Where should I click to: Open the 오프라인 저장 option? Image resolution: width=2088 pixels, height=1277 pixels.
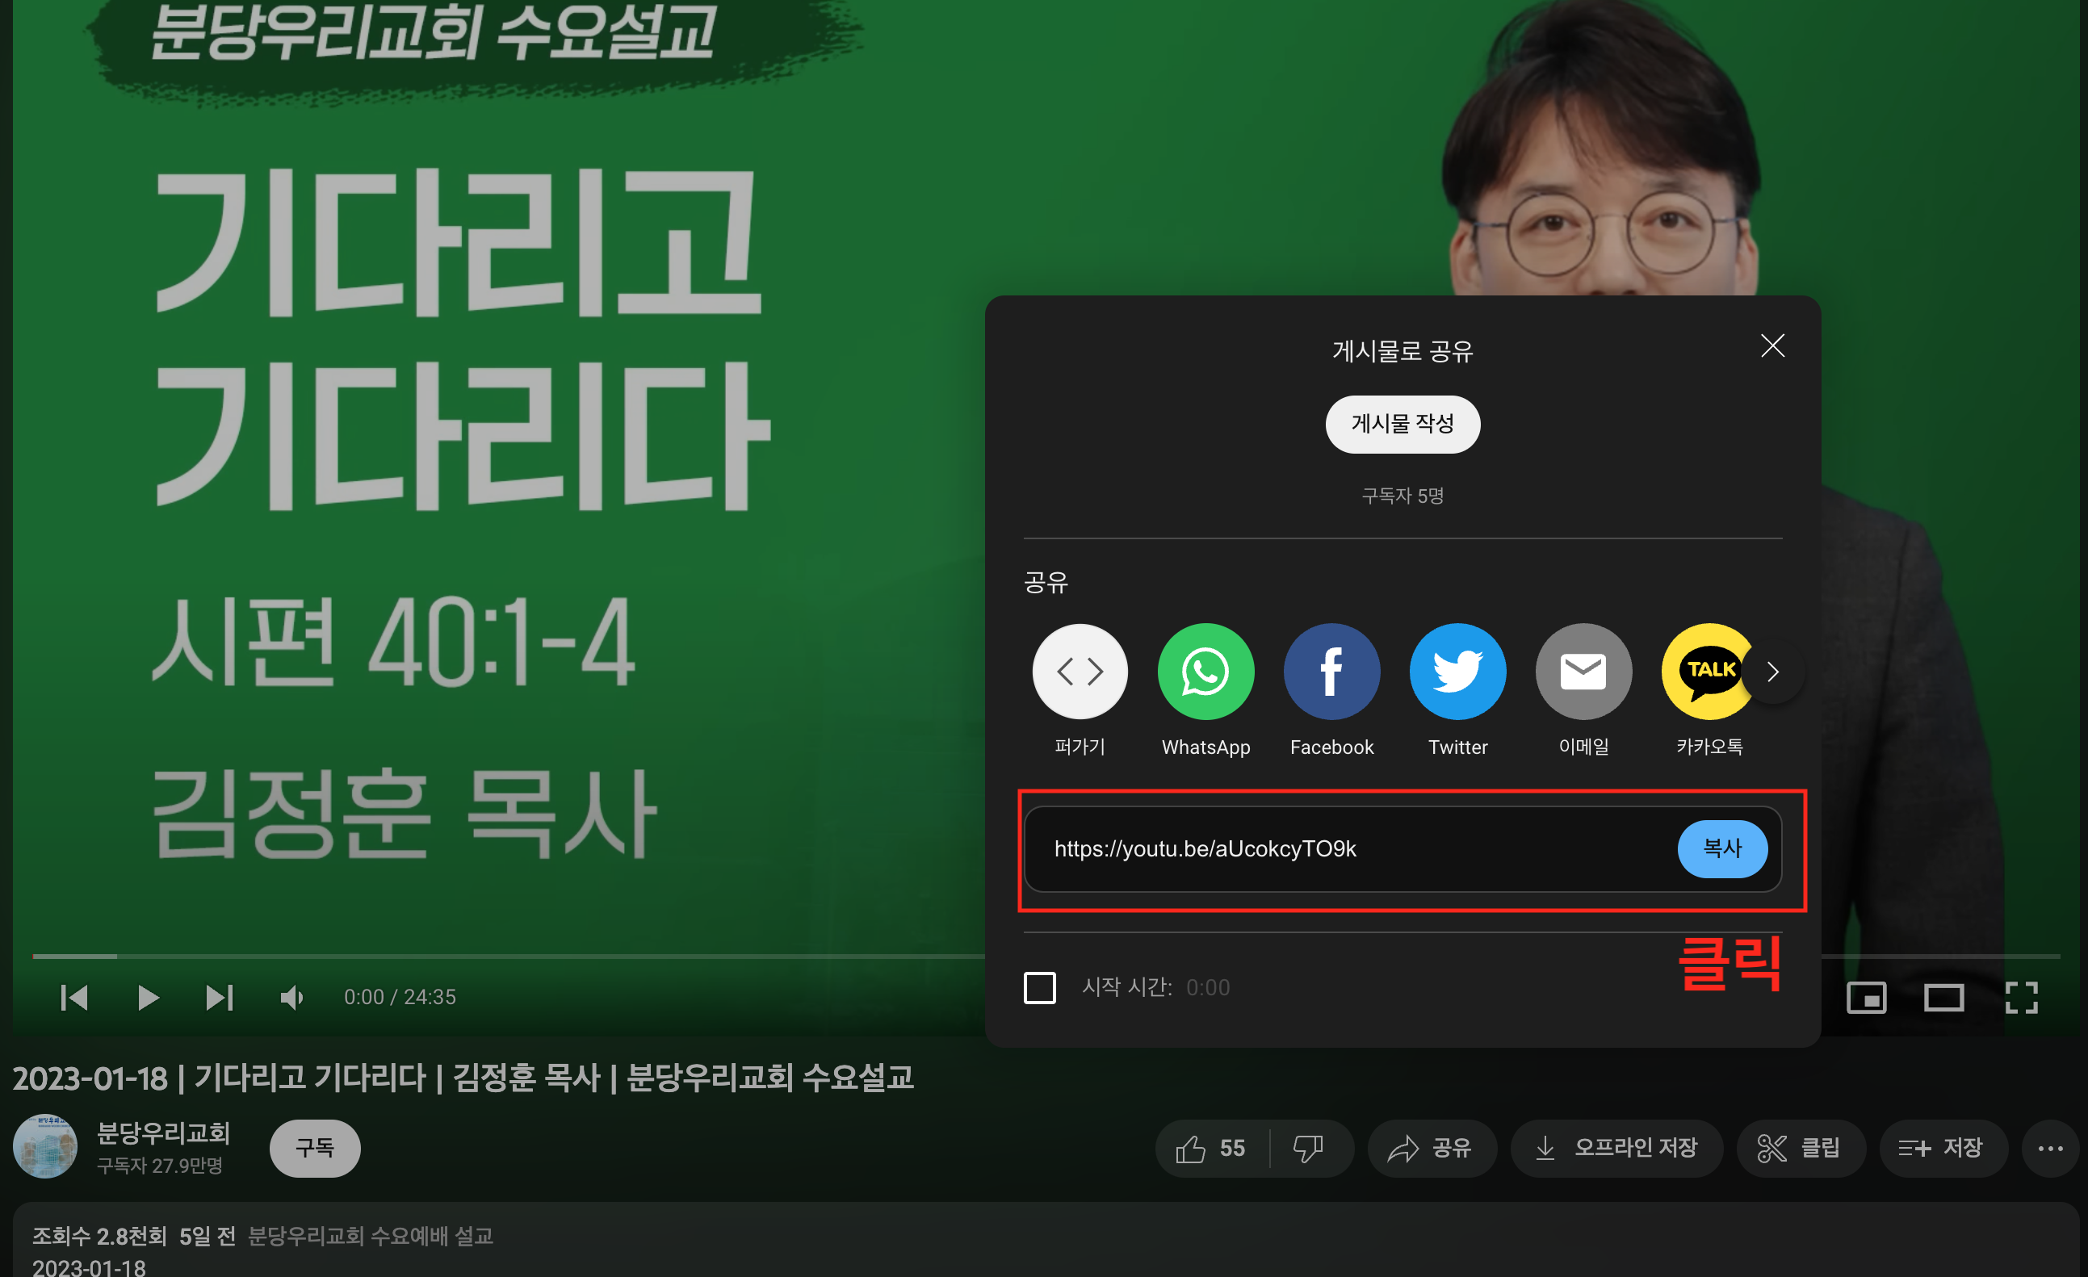point(1616,1148)
